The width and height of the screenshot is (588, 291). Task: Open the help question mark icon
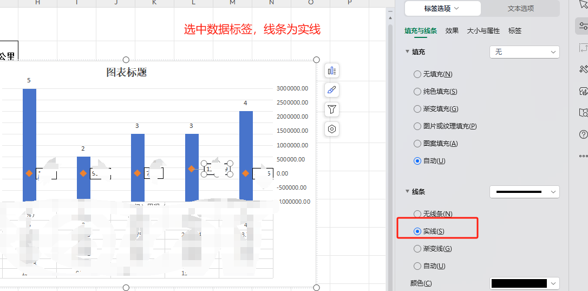[x=583, y=134]
